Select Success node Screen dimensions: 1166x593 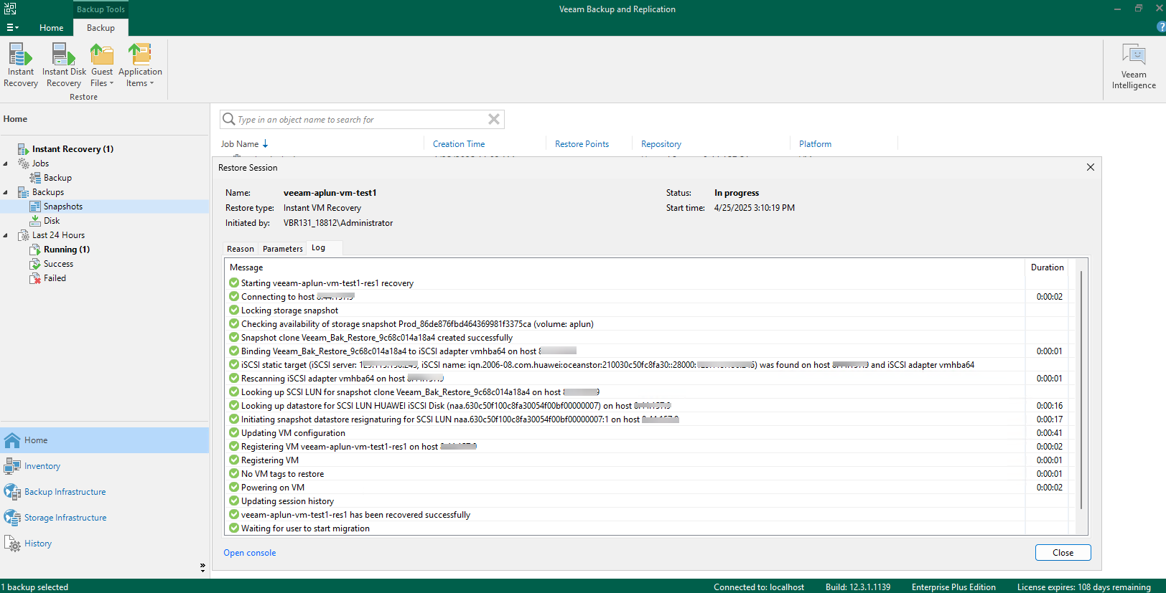(58, 264)
